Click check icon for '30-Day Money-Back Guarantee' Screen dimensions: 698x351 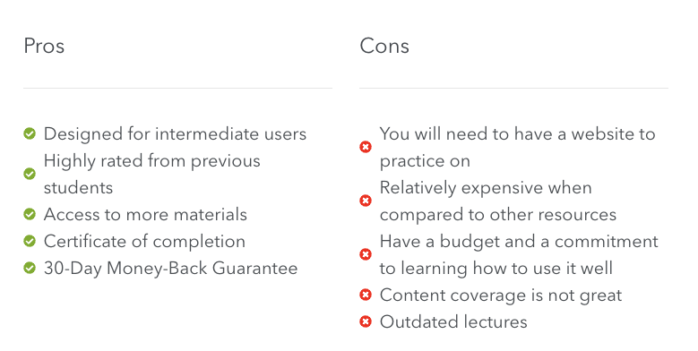[30, 269]
